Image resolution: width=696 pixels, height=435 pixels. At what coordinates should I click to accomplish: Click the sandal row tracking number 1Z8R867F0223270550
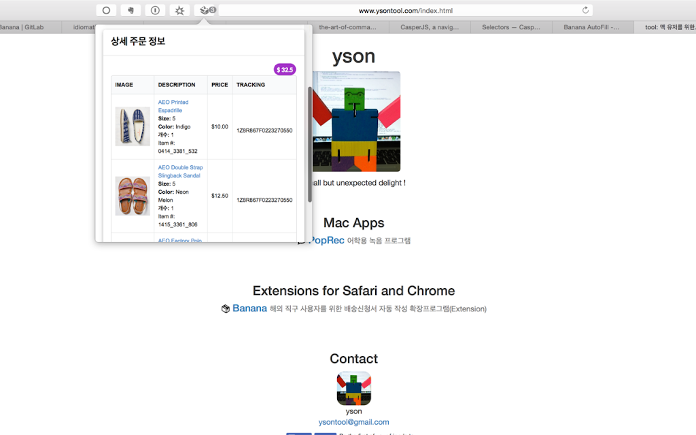(264, 201)
